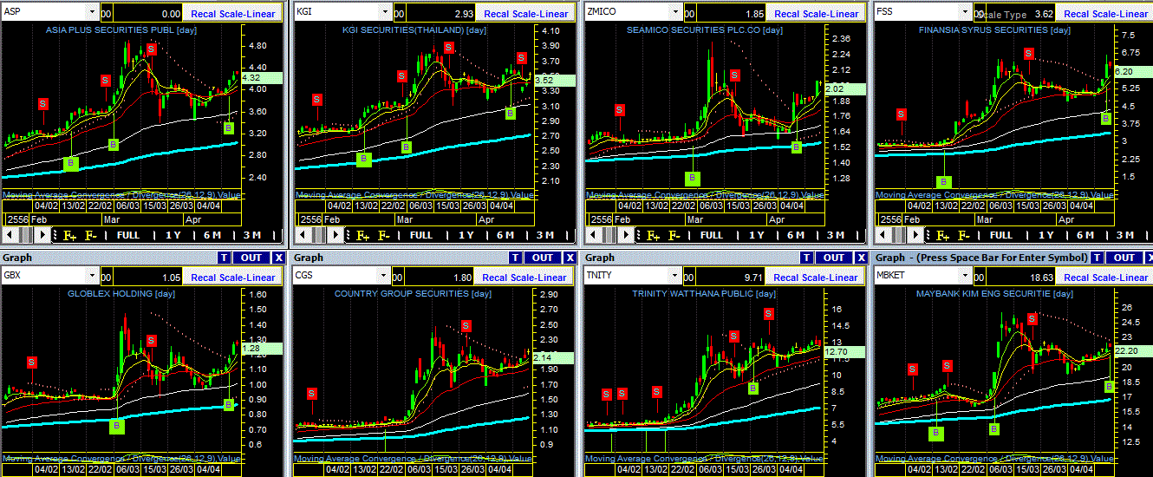Click the 9.71 value field in TNITY header
The image size is (1153, 477).
tap(730, 277)
